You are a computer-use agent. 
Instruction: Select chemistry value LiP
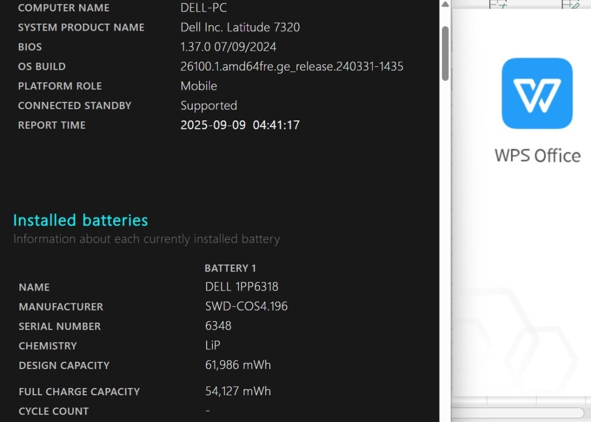213,346
